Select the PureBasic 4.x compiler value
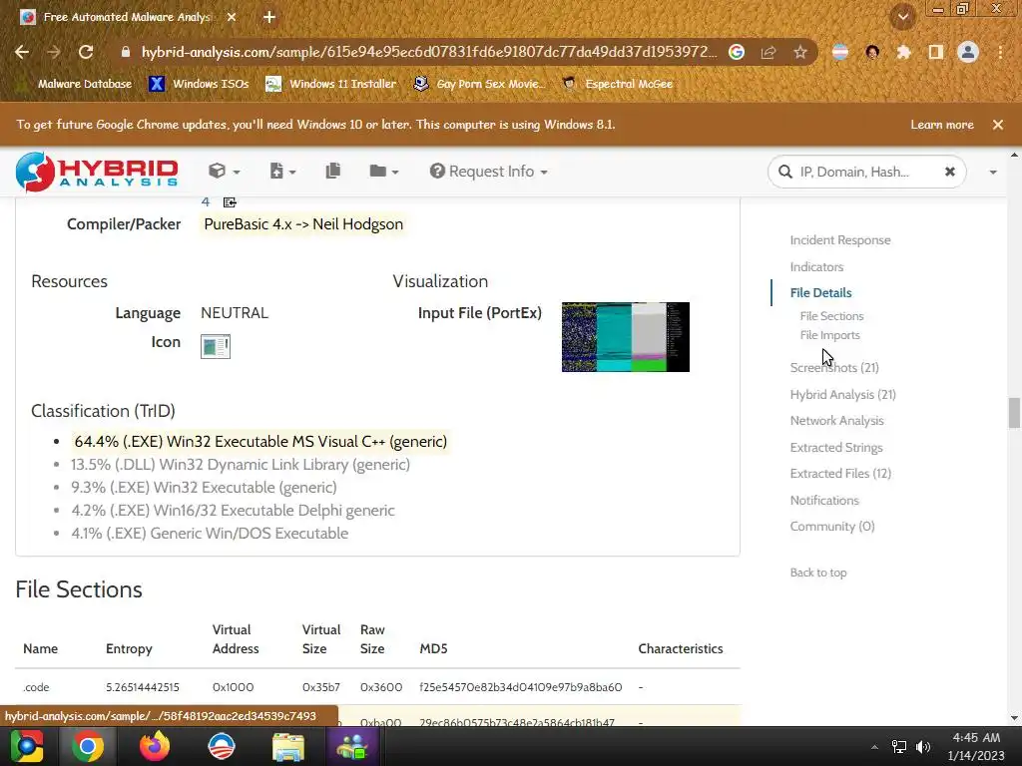Viewport: 1022px width, 766px height. (303, 224)
